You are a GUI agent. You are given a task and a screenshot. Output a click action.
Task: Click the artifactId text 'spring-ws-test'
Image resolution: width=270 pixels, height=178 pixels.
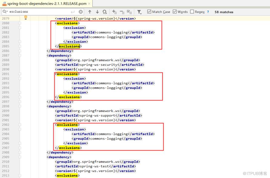[x=94, y=166]
